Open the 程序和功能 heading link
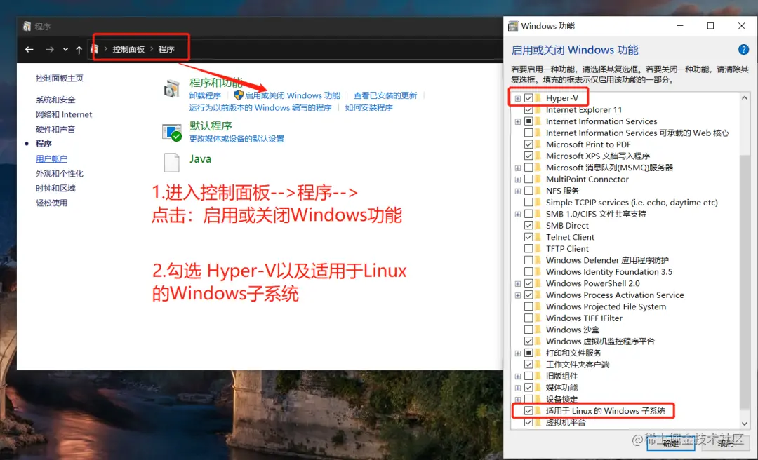The width and height of the screenshot is (758, 460). (x=215, y=83)
